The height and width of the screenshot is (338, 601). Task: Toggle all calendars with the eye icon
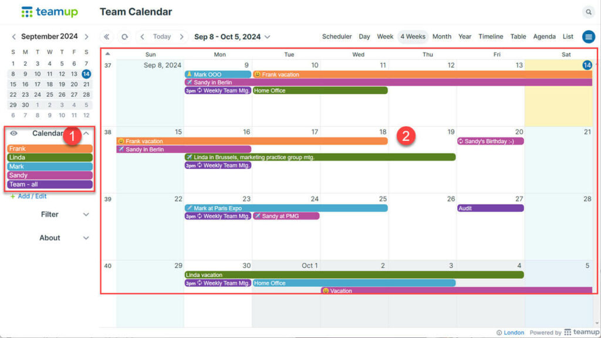coord(14,133)
